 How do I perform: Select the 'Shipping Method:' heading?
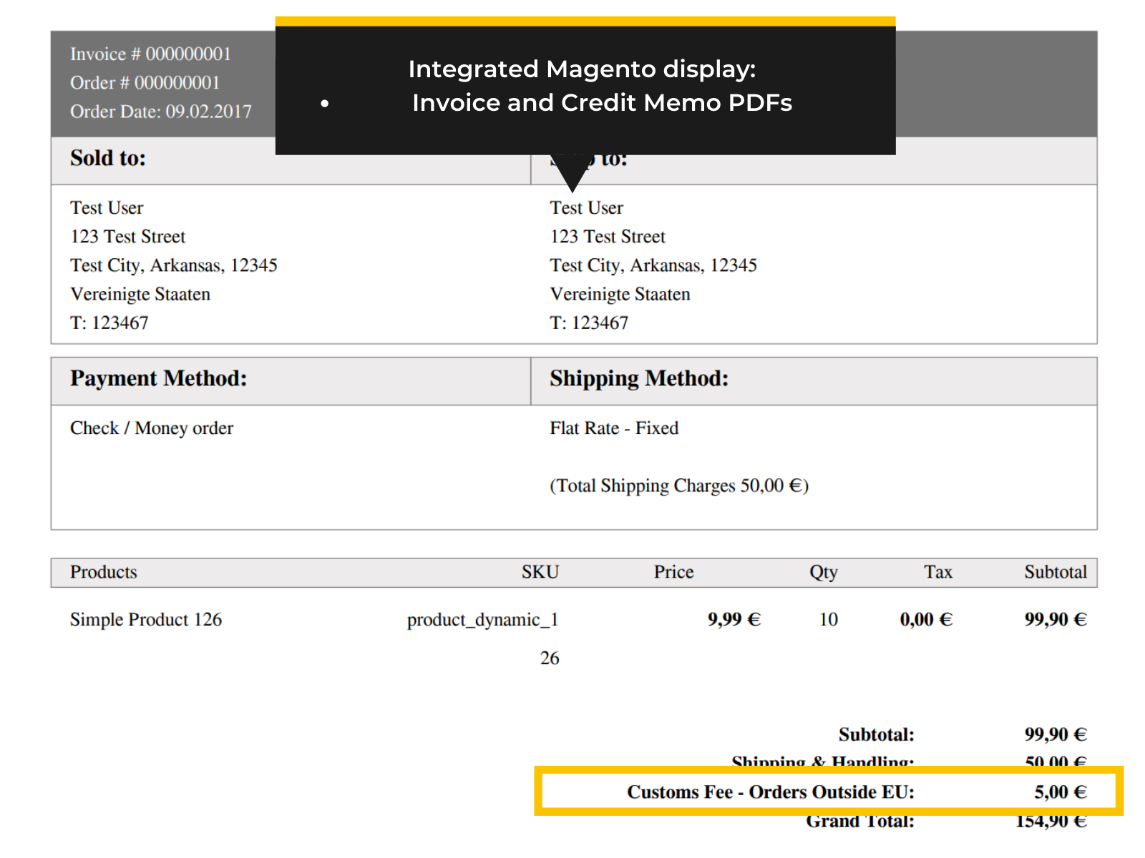click(638, 378)
